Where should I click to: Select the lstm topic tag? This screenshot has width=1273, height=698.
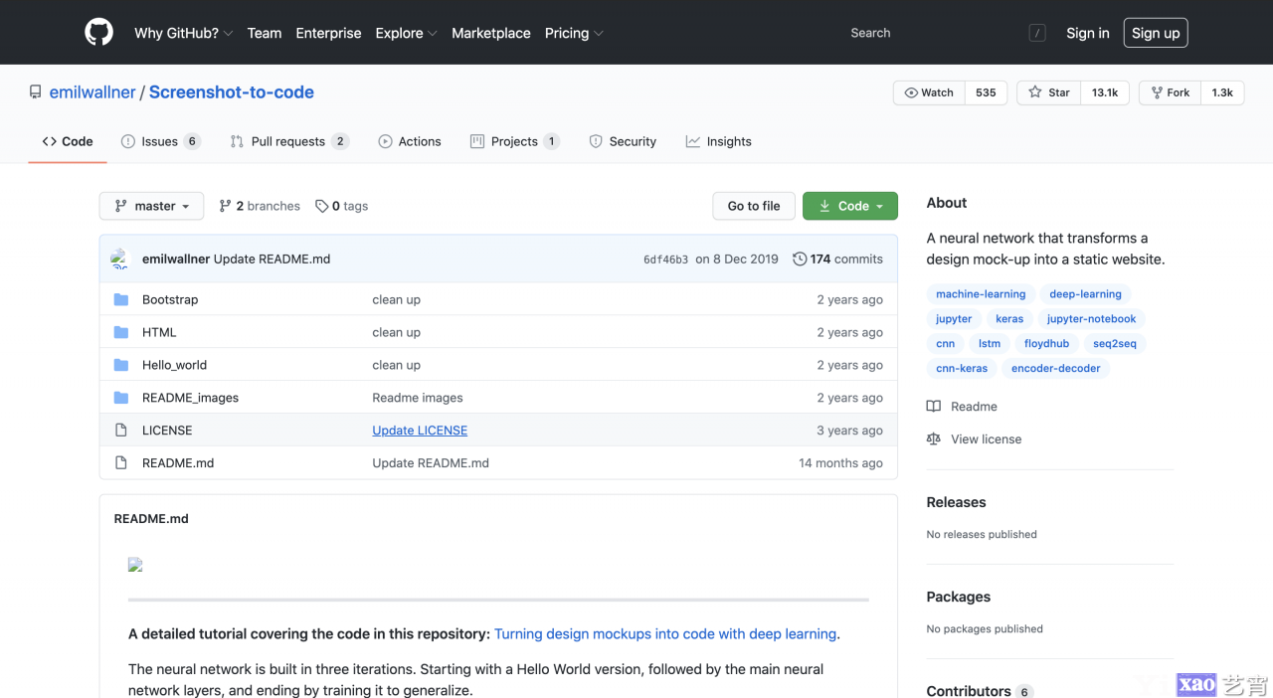pos(990,344)
